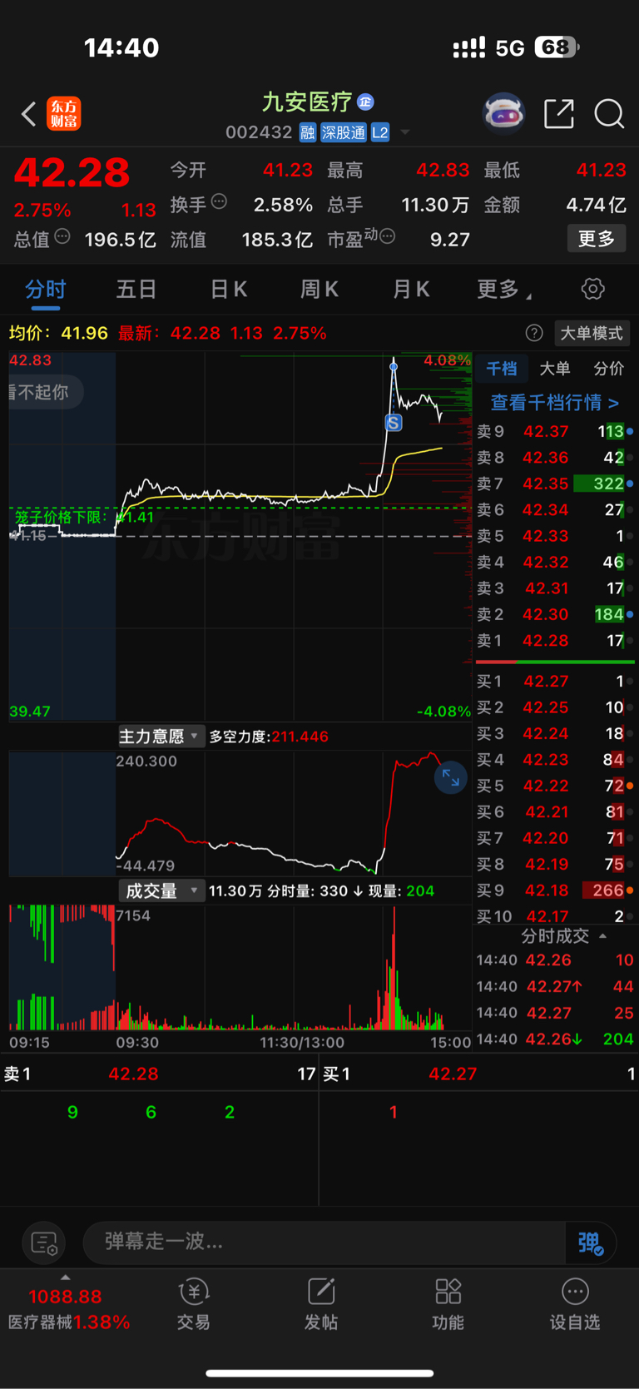Tap the L2 level badge

[380, 132]
